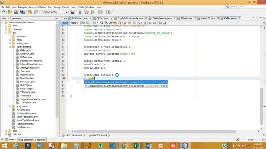Open Profile Project dropdown arrow

click(x=112, y=12)
